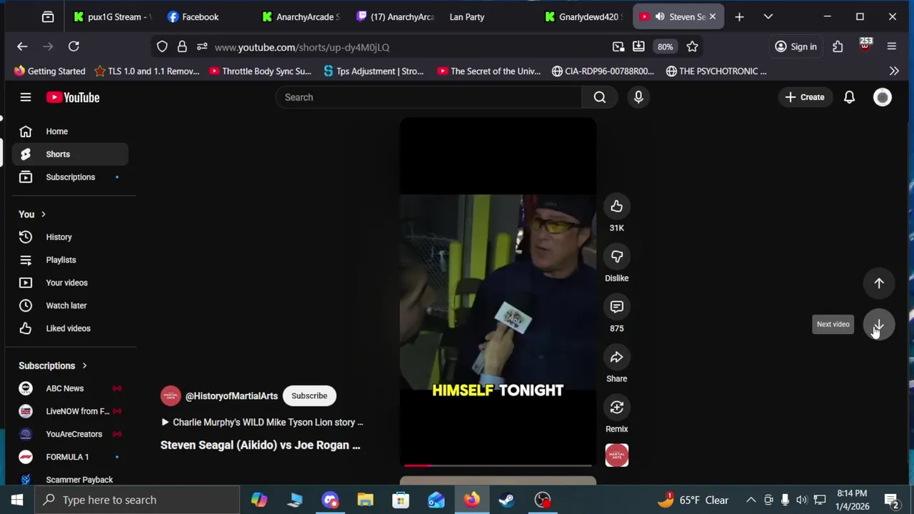Close the Steven Seagal tab
The image size is (914, 514).
tap(712, 16)
